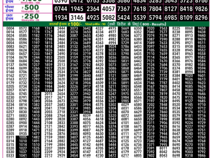Select number 4975 in the 100 prize grid

click(x=112, y=28)
